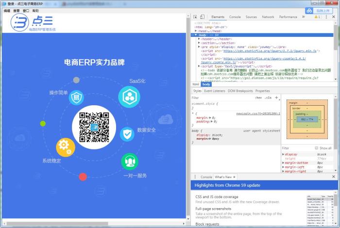340x228 pixels.
Task: Enable the Show all checkbox
Action: point(316,148)
